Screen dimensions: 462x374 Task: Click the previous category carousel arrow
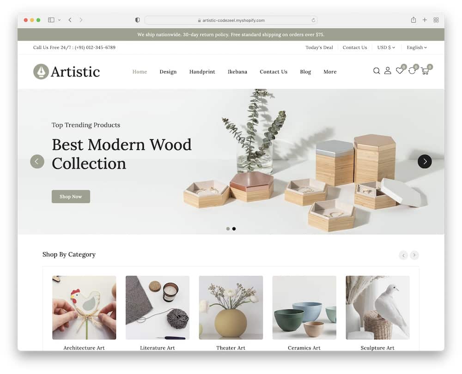click(x=403, y=255)
